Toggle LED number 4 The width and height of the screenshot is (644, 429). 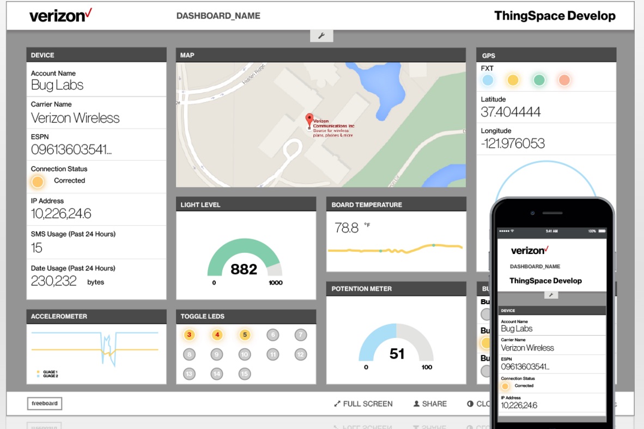point(217,335)
